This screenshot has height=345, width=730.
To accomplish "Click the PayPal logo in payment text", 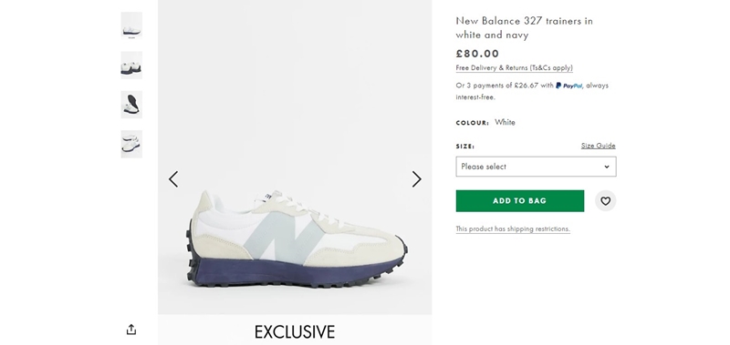I will 568,86.
